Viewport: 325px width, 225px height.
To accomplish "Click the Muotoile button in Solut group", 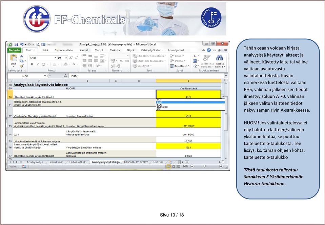I will point(180,66).
